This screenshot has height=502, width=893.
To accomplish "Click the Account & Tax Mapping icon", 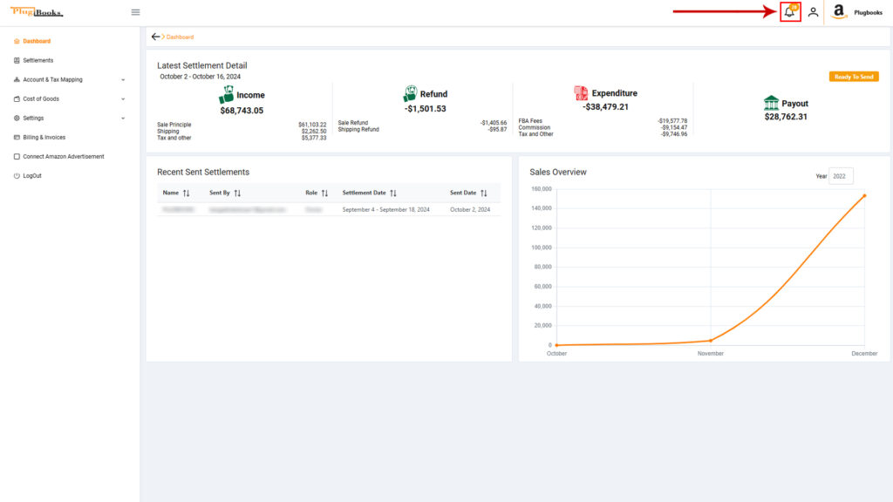I will (x=17, y=79).
